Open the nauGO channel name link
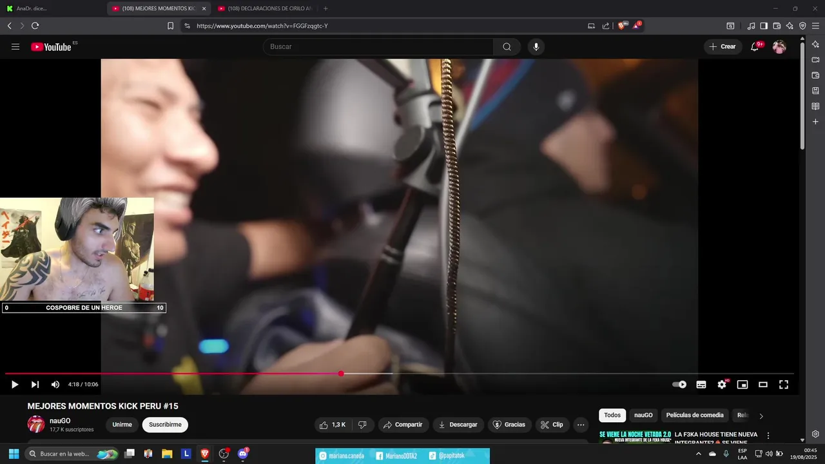This screenshot has width=825, height=464. pyautogui.click(x=60, y=420)
